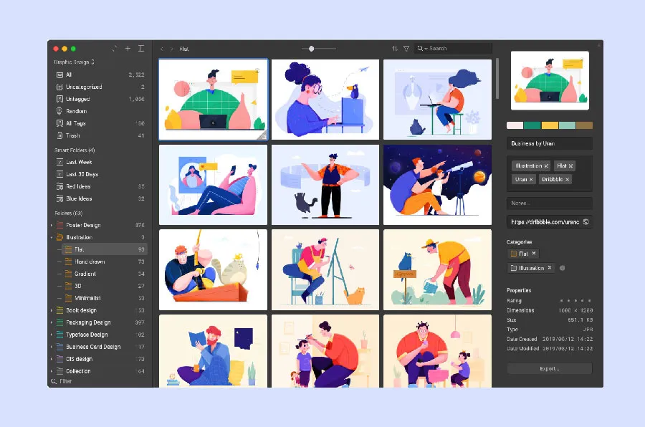Image resolution: width=645 pixels, height=427 pixels.
Task: Click the back navigation arrow above the grid
Action: pyautogui.click(x=163, y=49)
